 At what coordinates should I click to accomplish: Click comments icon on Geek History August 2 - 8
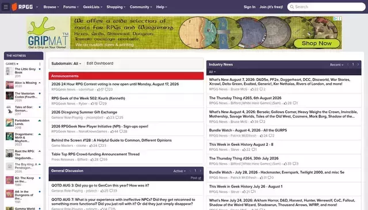253,150
